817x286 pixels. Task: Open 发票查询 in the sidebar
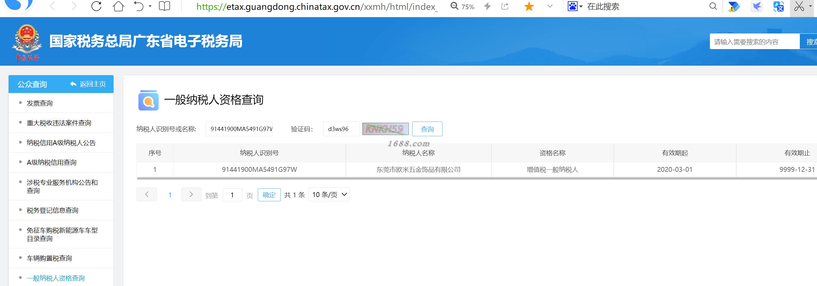point(40,103)
